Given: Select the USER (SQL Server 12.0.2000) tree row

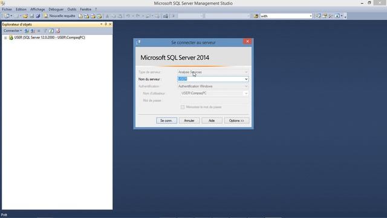Looking at the screenshot, I should (x=50, y=38).
